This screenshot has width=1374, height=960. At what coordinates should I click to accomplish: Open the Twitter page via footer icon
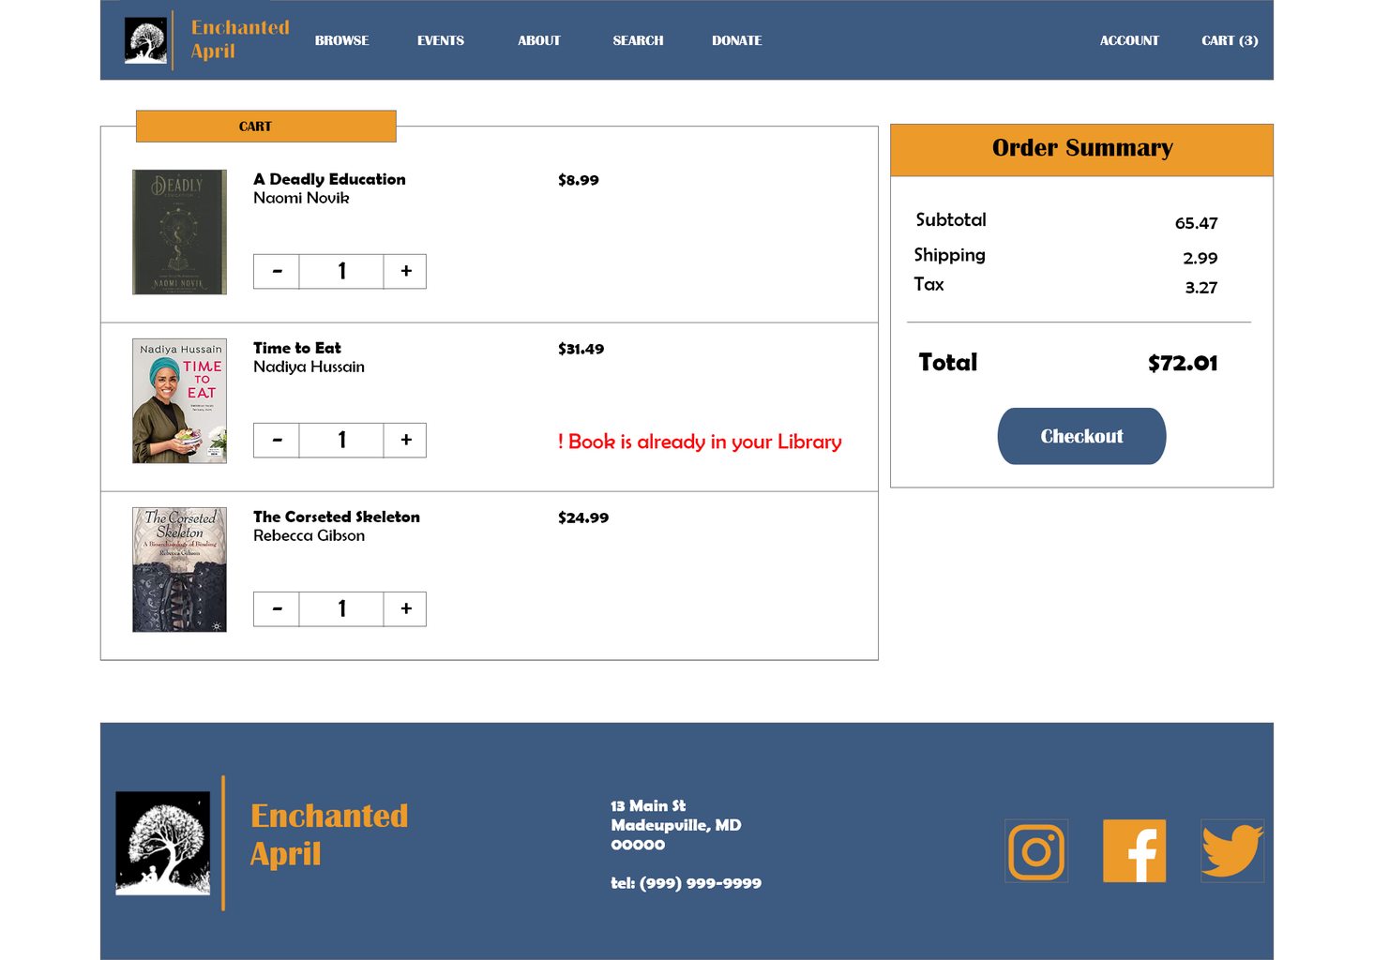coord(1231,851)
